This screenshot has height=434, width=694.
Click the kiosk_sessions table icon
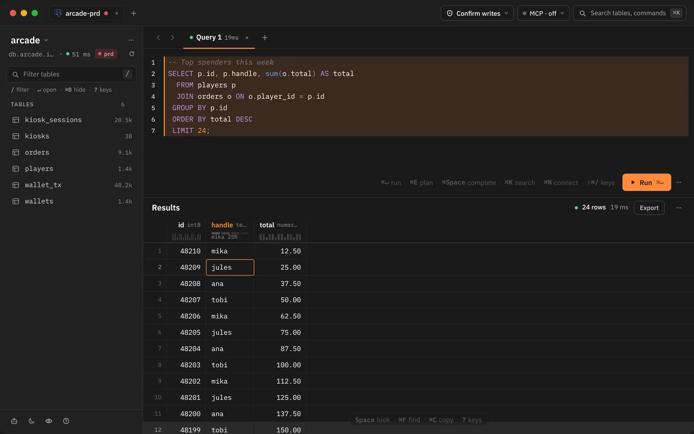(16, 120)
